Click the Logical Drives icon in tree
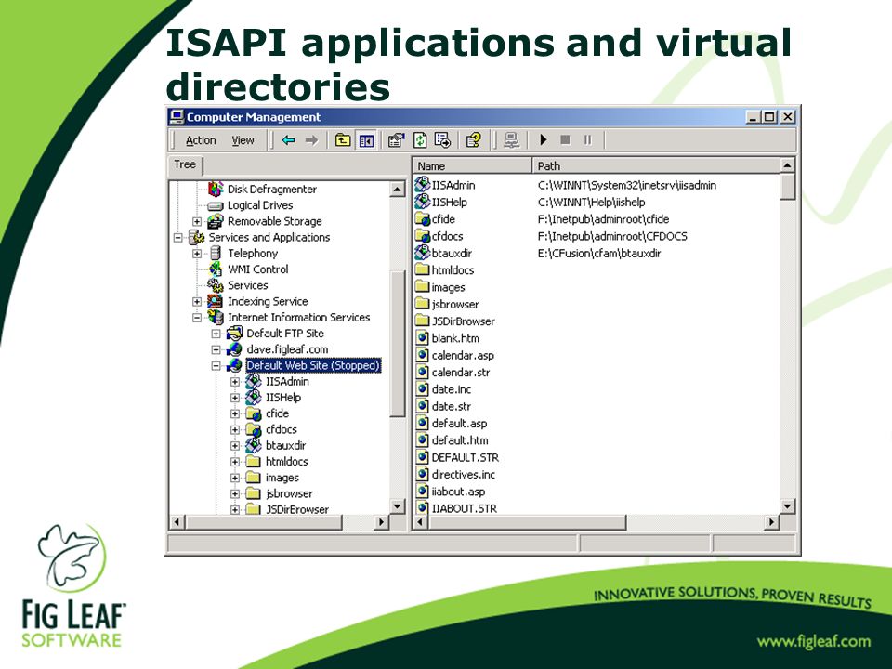Screen dimensions: 892x669 pyautogui.click(x=215, y=205)
